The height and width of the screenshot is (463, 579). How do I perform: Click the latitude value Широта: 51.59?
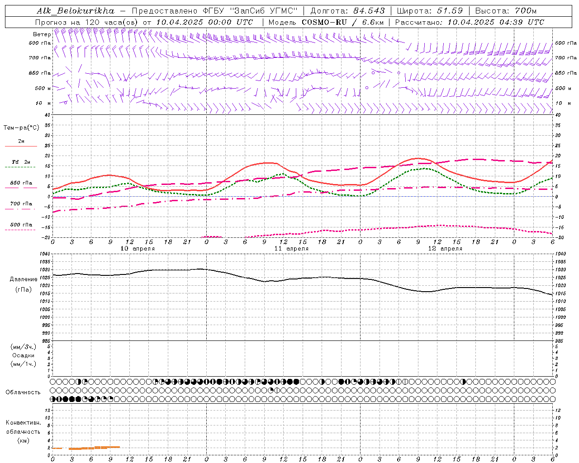click(430, 11)
